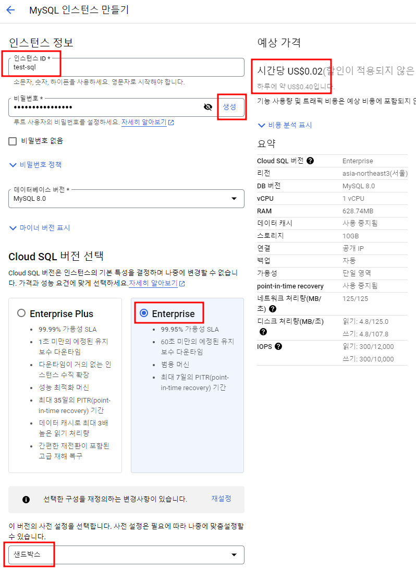Click summary value 628.74MB
This screenshot has height=569, width=416.
point(358,211)
